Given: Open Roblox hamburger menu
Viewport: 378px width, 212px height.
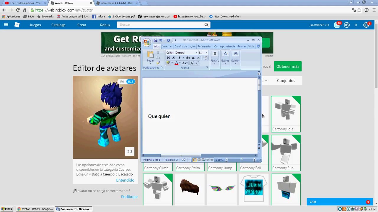Looking at the screenshot, I should 6,25.
